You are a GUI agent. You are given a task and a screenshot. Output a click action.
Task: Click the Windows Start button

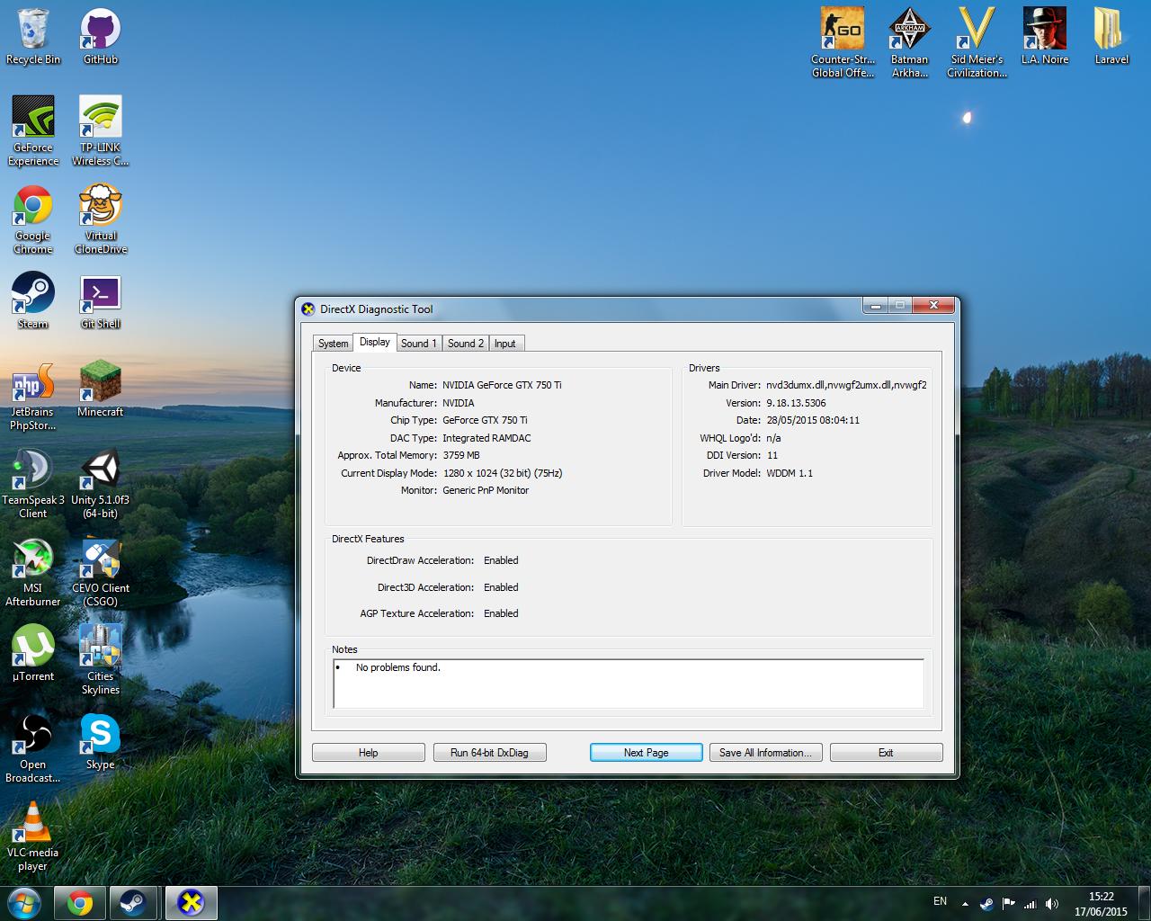pos(24,903)
